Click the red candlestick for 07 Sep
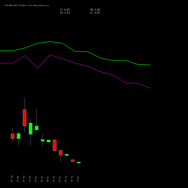This screenshot has width=188, height=188. (61, 153)
